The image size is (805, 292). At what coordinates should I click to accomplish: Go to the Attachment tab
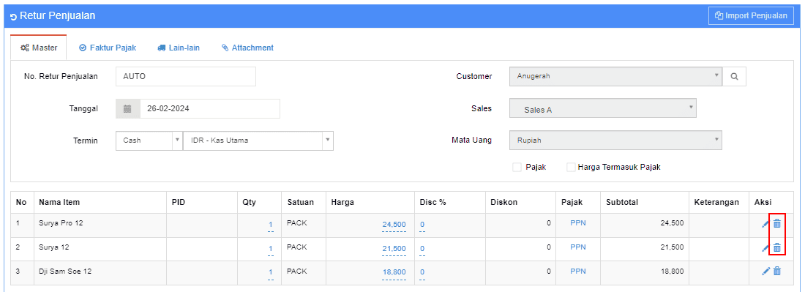click(x=247, y=48)
